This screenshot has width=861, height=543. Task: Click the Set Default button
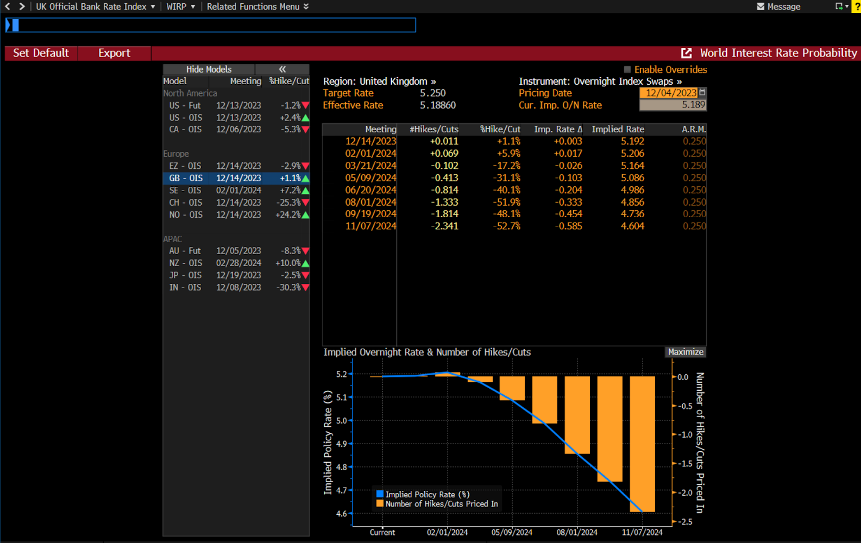coord(41,53)
